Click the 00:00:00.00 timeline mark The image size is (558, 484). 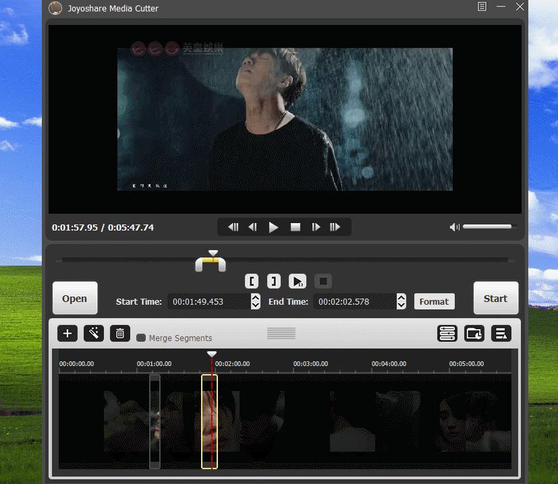click(76, 364)
